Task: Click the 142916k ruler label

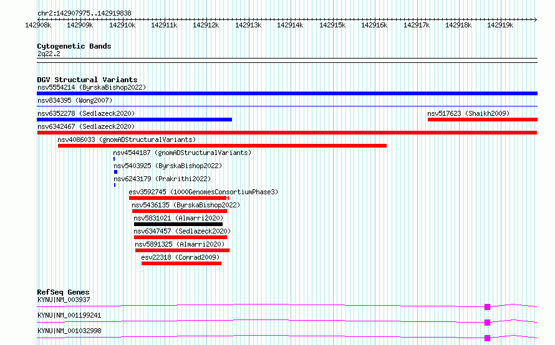Action: 374,25
